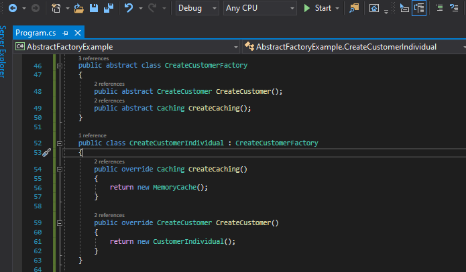
Task: Open the redo history dropdown
Action: click(x=164, y=8)
